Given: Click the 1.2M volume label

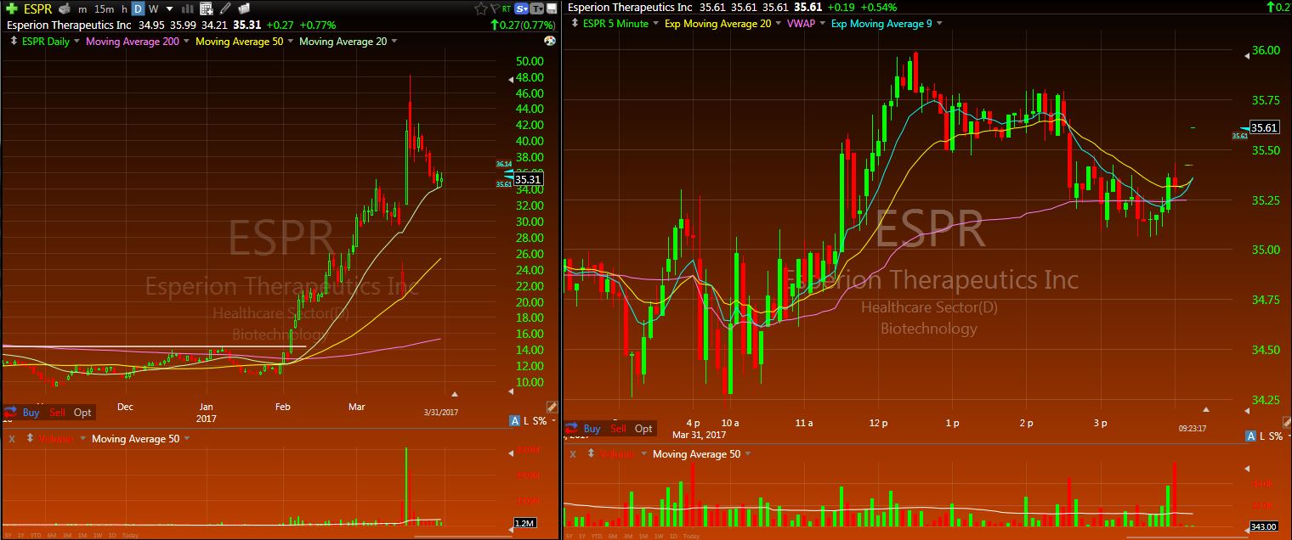Looking at the screenshot, I should click(524, 523).
